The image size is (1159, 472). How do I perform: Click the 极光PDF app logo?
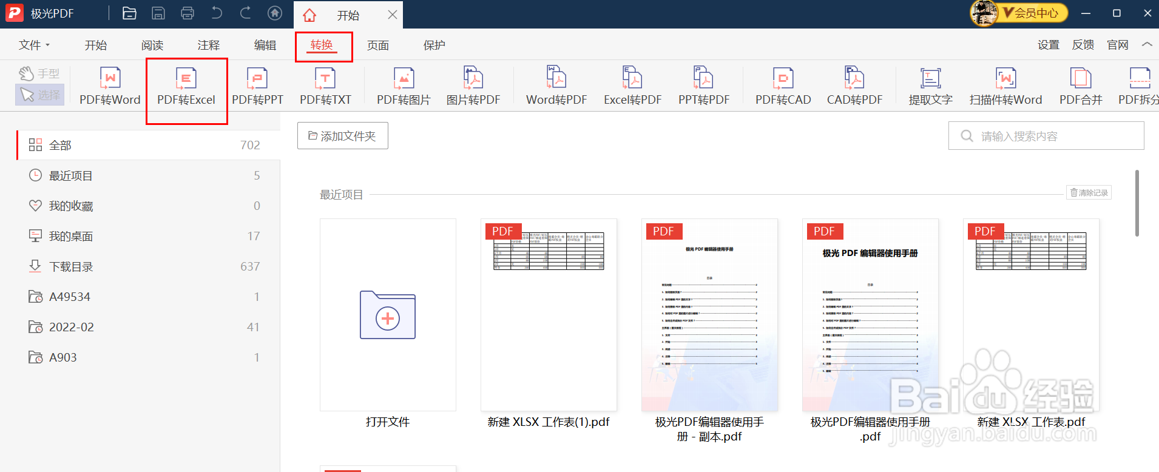pyautogui.click(x=14, y=13)
